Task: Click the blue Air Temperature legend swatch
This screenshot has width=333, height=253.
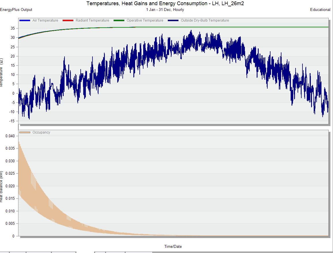Action: pyautogui.click(x=25, y=20)
